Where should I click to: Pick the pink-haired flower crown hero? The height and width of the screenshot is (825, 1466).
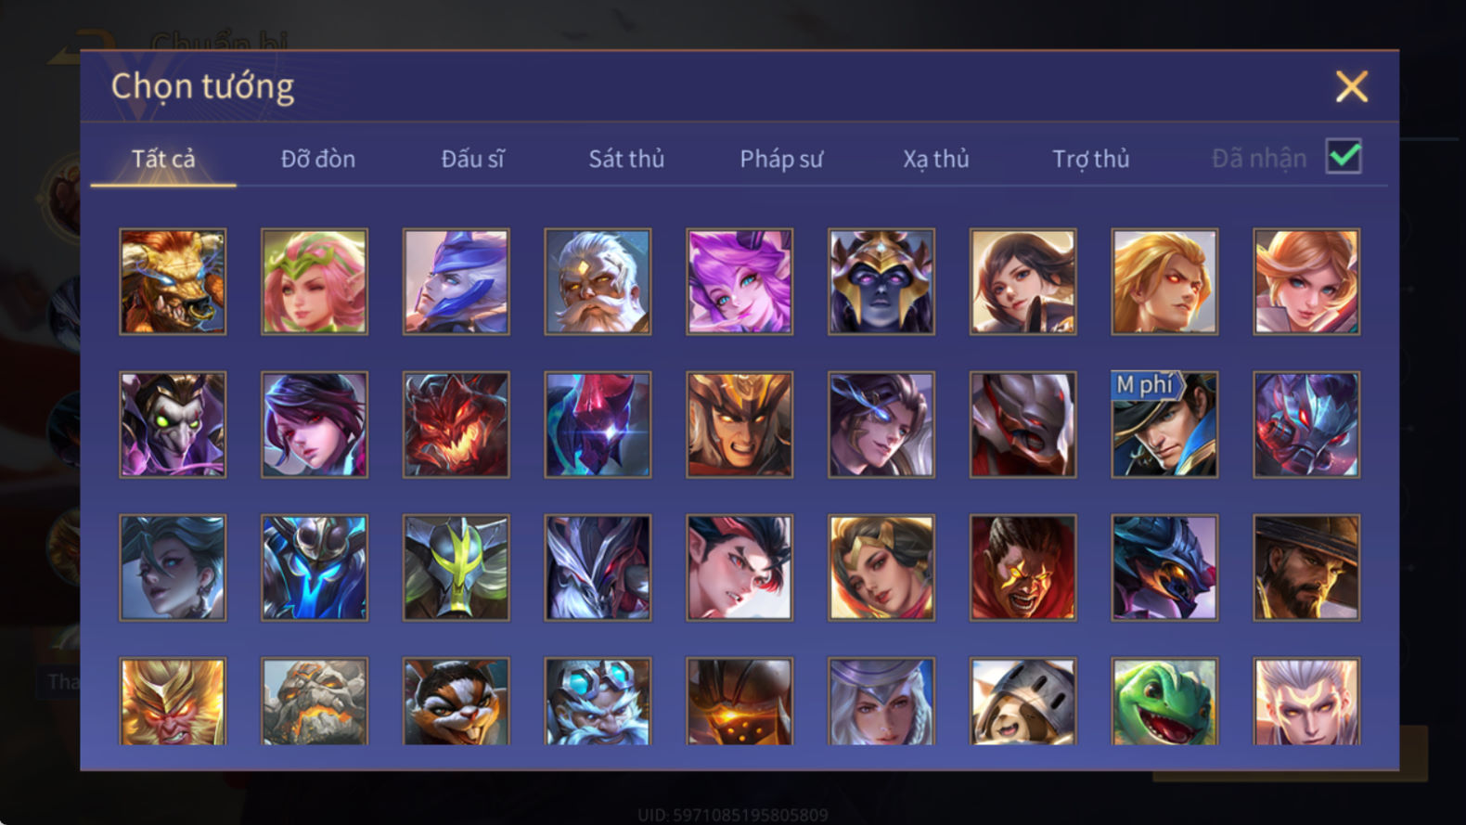pos(315,281)
